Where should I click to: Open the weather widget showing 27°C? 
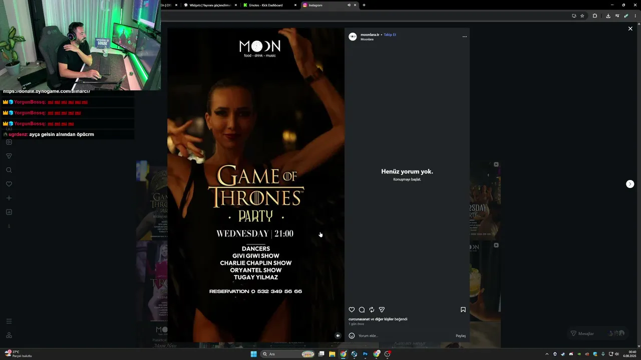(19, 354)
